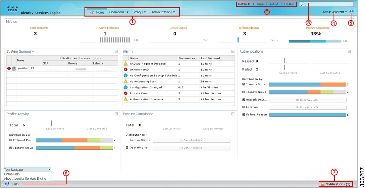Click the Notifications bell icon
Viewport: 365px width, 188px height.
pyautogui.click(x=323, y=184)
